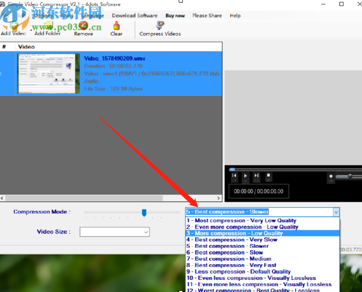
Task: Click the compression mode combo box text field
Action: click(259, 212)
